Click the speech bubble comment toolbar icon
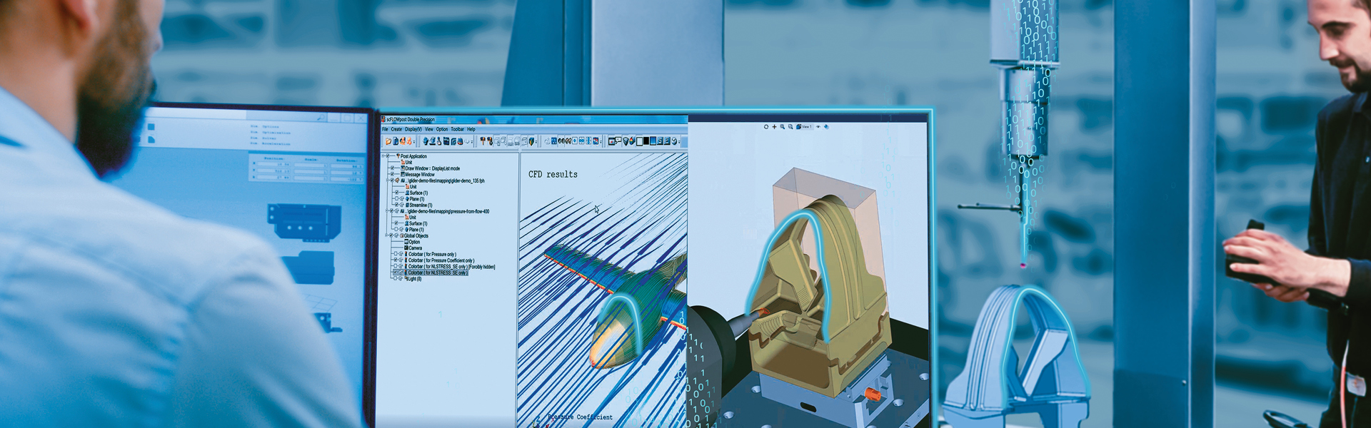 (619, 141)
